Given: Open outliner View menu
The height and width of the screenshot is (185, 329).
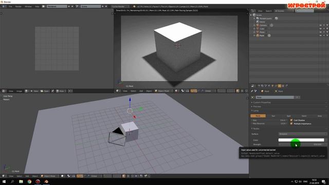Looking at the screenshot, I should 260,11.
